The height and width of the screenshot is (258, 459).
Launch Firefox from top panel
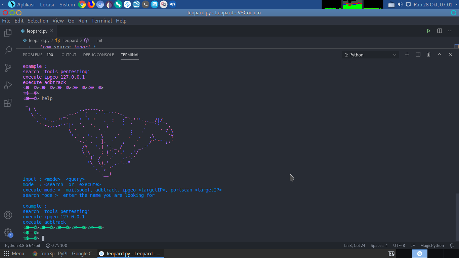coord(91,4)
